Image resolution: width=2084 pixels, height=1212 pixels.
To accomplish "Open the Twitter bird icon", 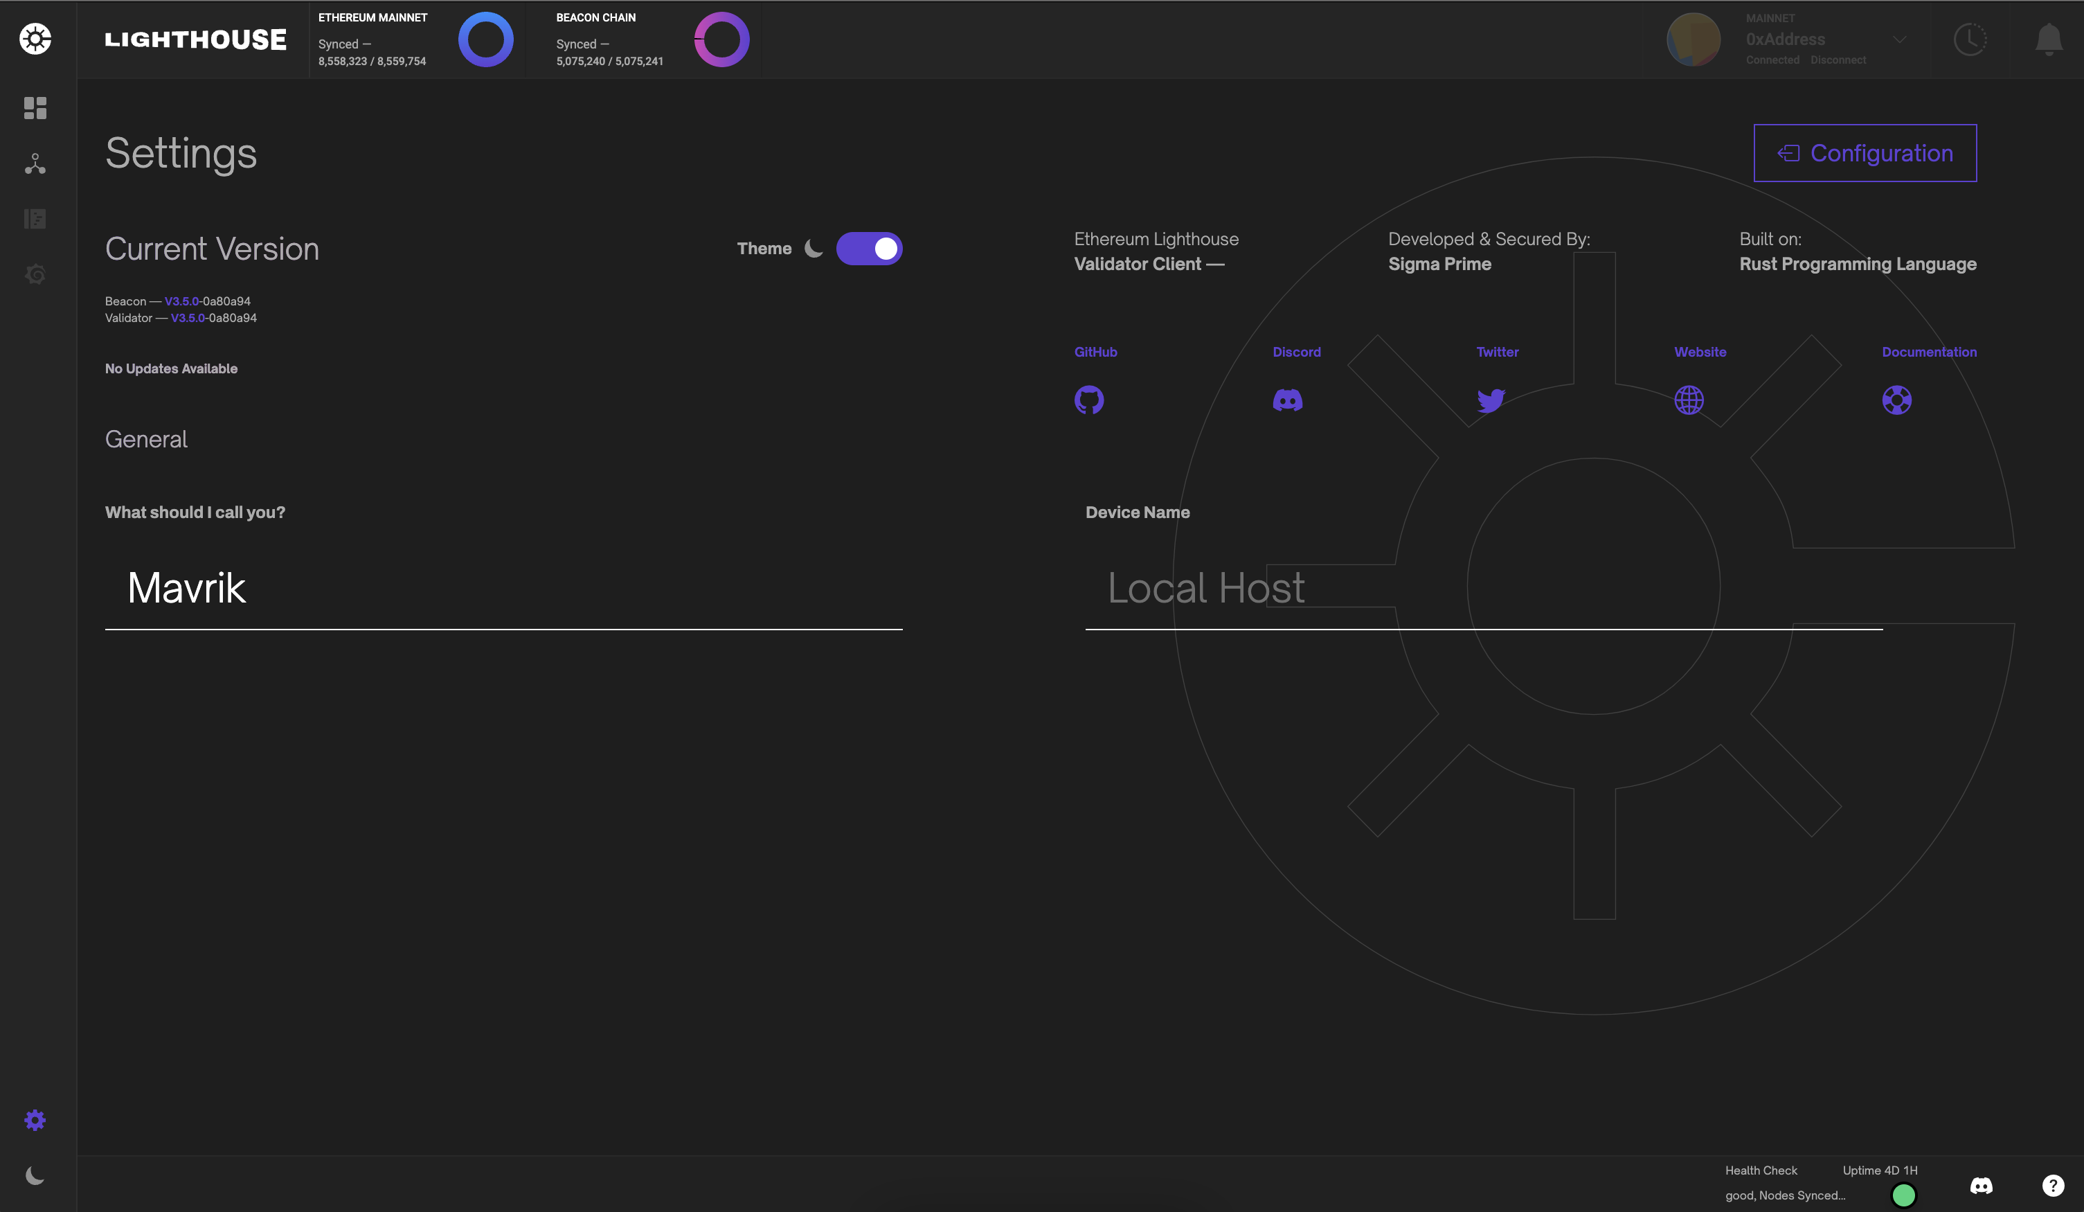I will (x=1491, y=400).
